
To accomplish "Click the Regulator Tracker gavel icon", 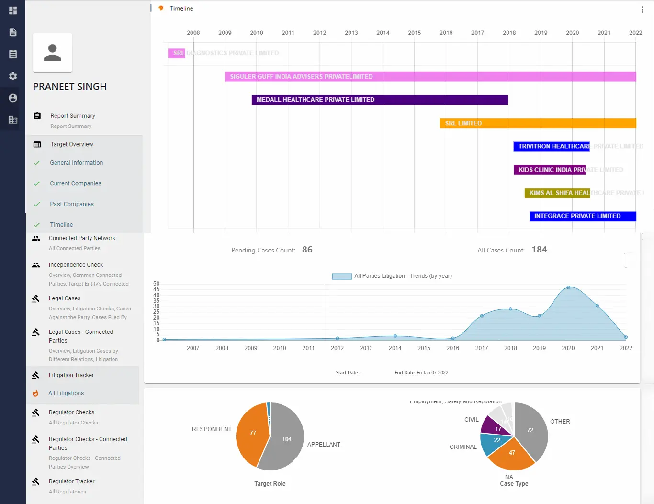I will coord(36,481).
